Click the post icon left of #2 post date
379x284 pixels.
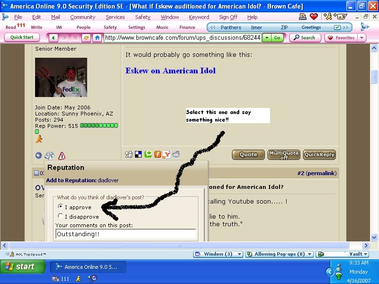pyautogui.click(x=36, y=173)
